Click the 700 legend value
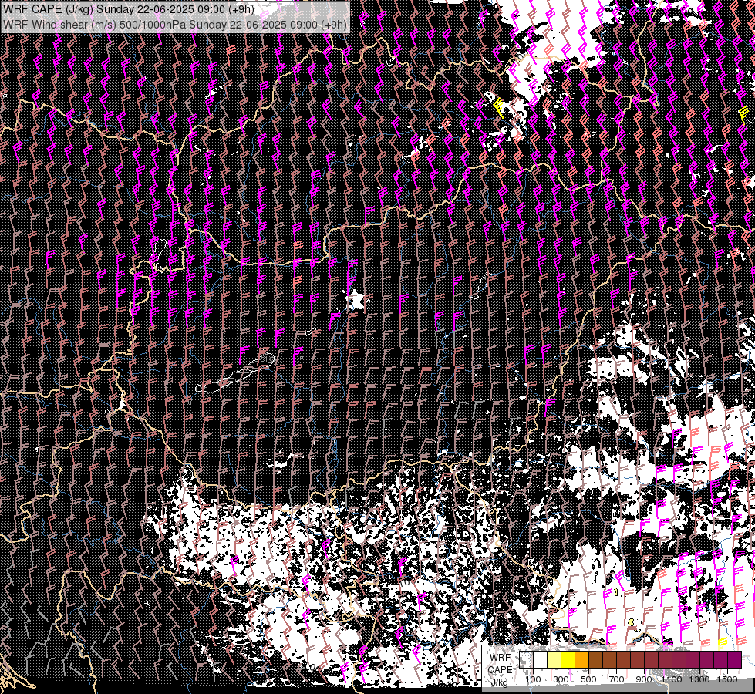This screenshot has height=694, width=755. coord(616,679)
